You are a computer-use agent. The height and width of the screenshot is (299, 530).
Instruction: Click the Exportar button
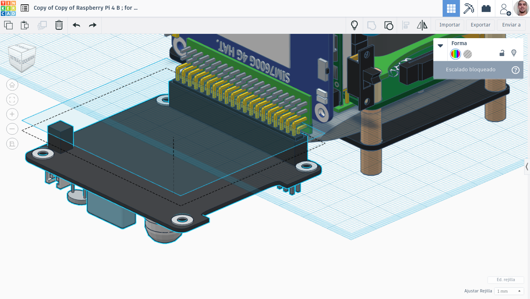tap(481, 25)
